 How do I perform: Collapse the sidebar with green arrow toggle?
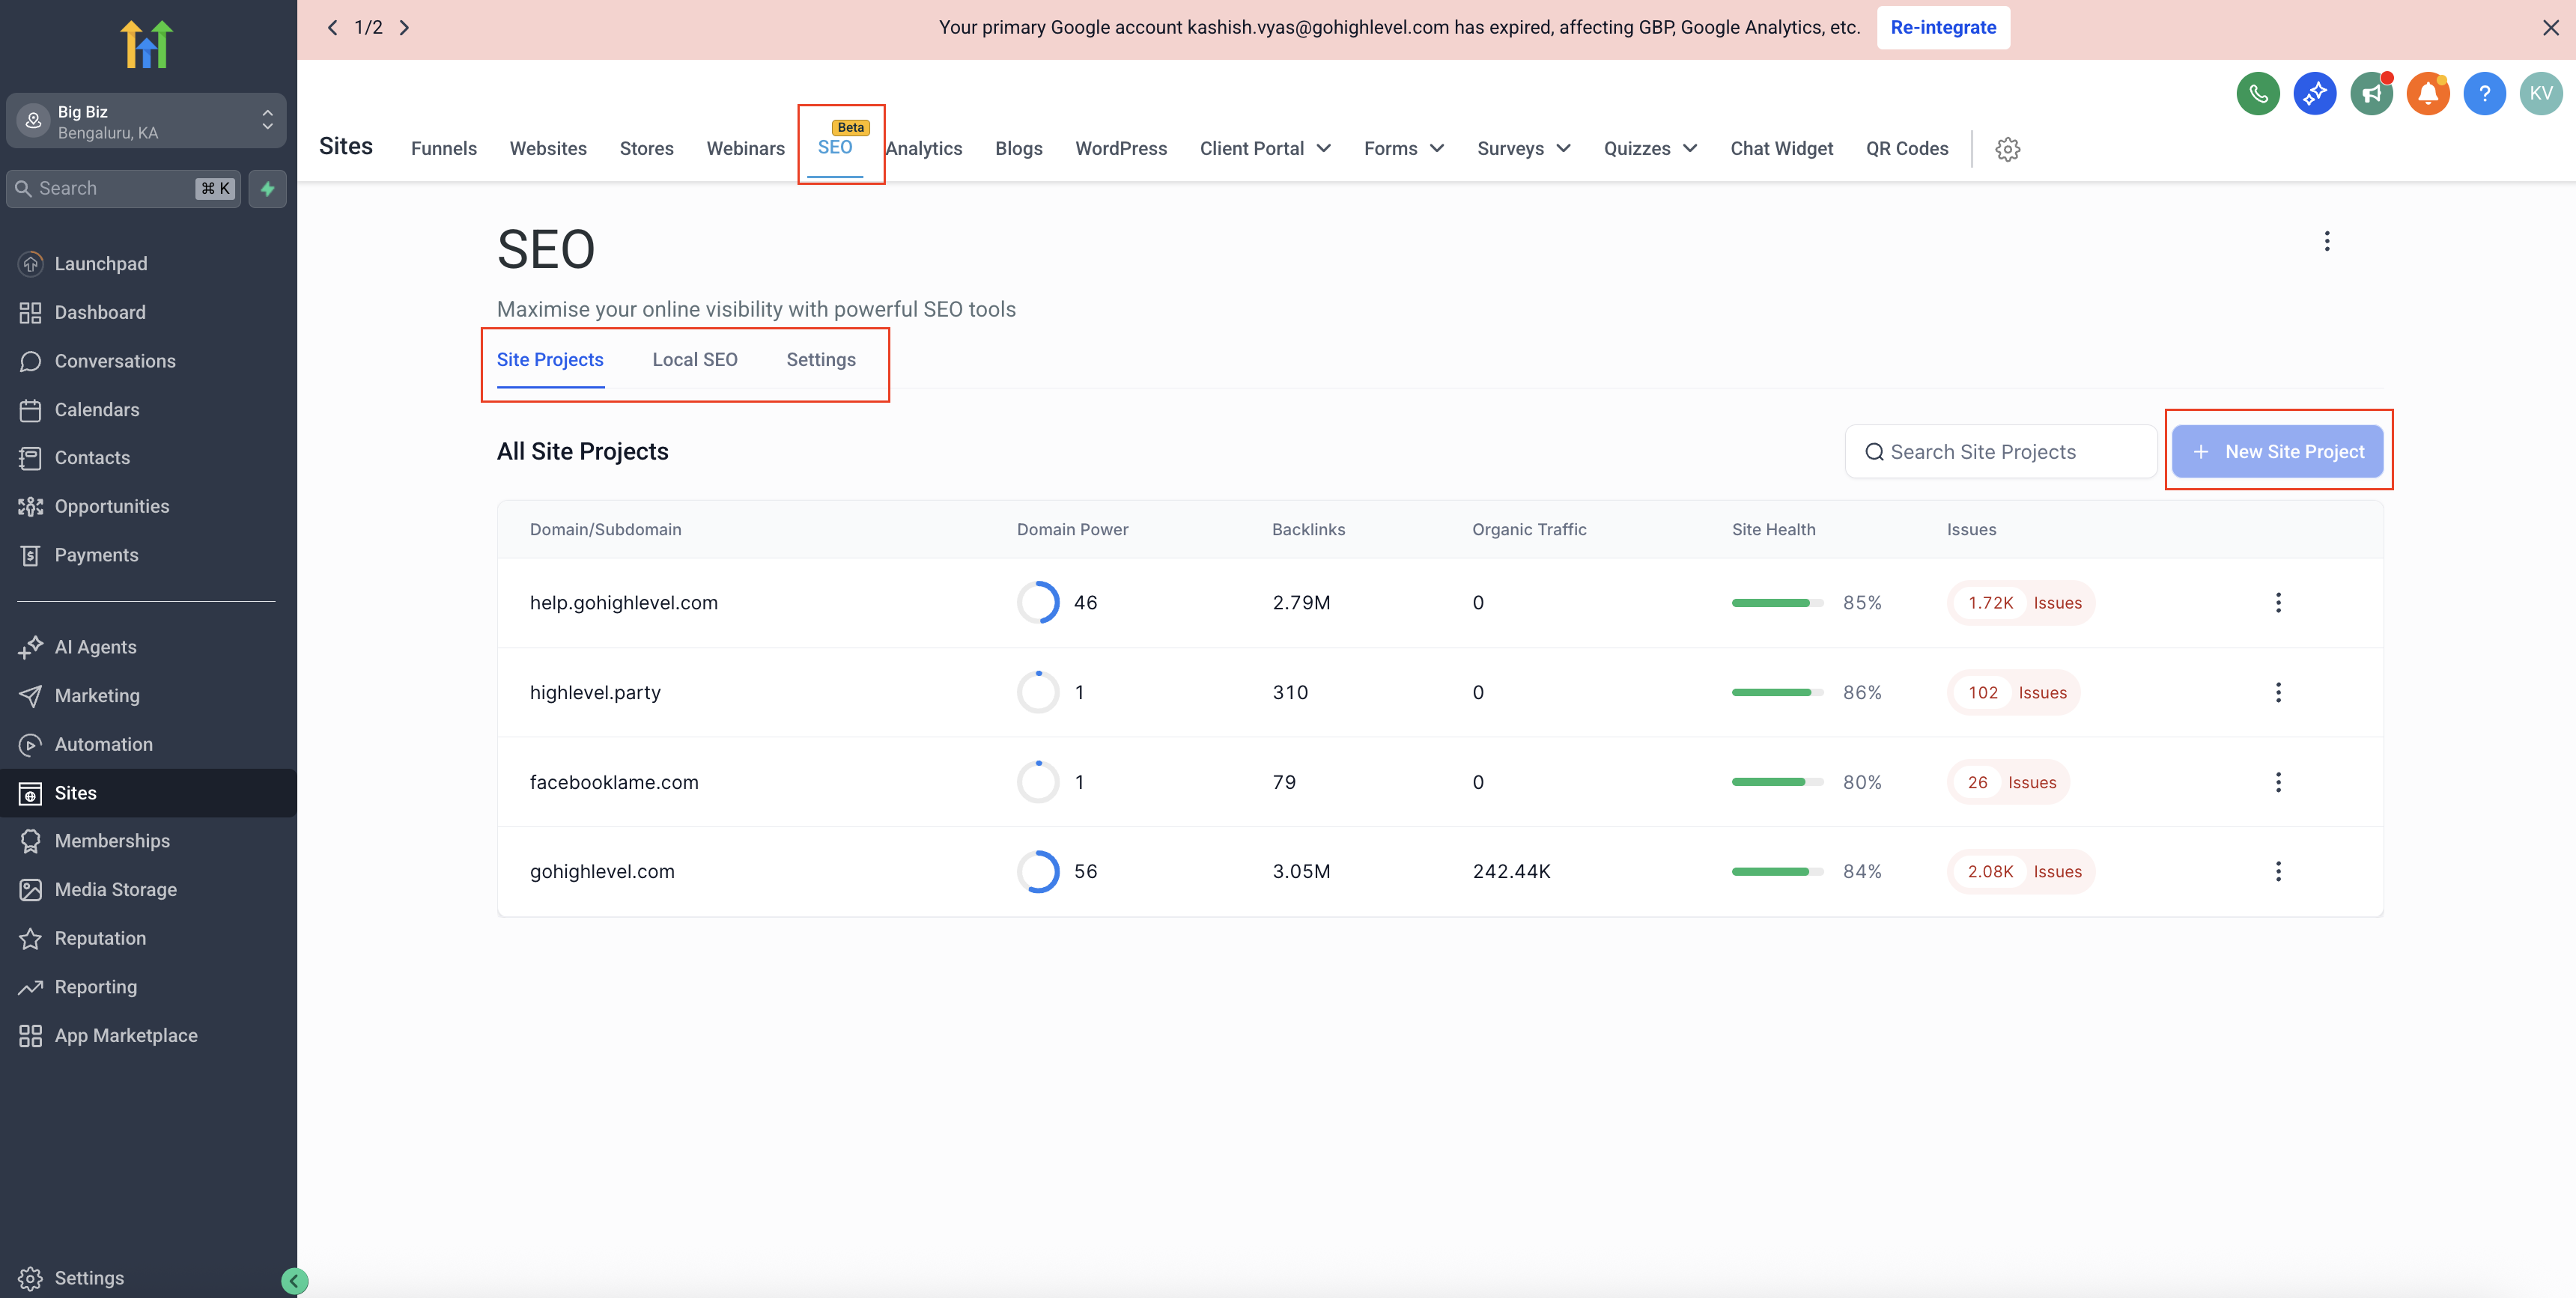point(294,1280)
